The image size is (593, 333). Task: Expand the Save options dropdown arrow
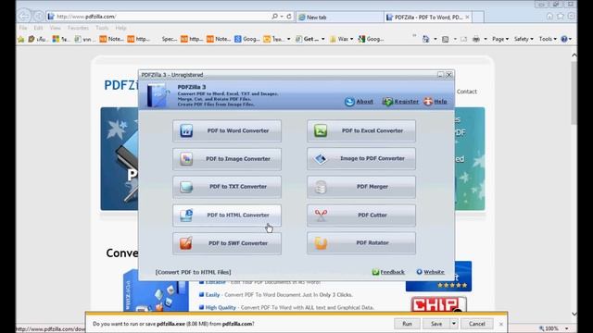[454, 324]
